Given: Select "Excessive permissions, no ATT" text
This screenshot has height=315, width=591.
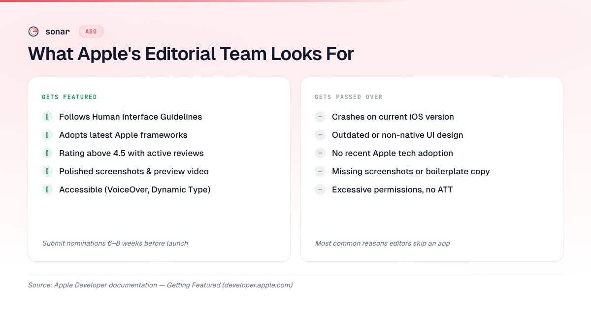Looking at the screenshot, I should [392, 189].
